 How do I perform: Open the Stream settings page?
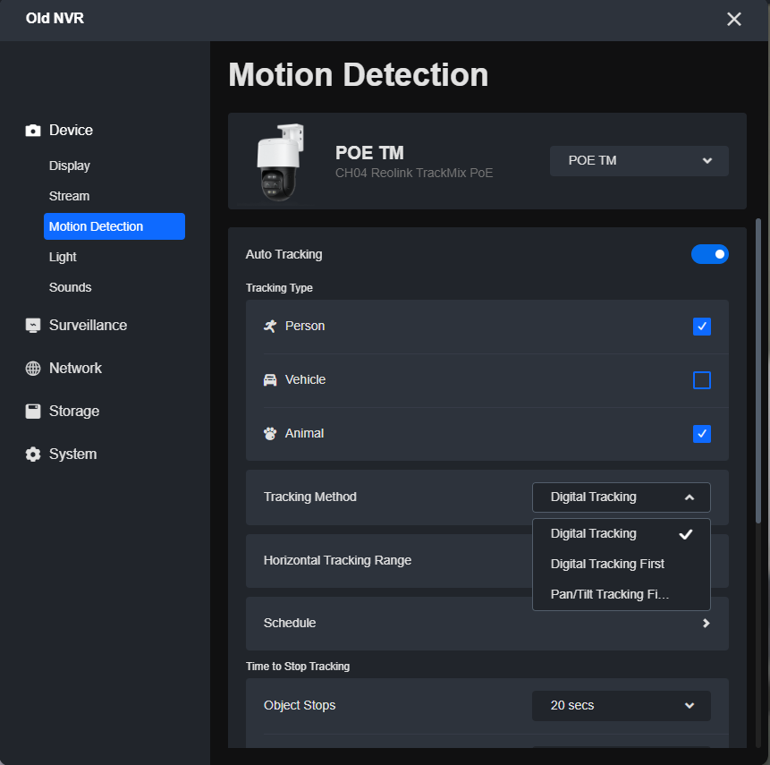(x=69, y=196)
